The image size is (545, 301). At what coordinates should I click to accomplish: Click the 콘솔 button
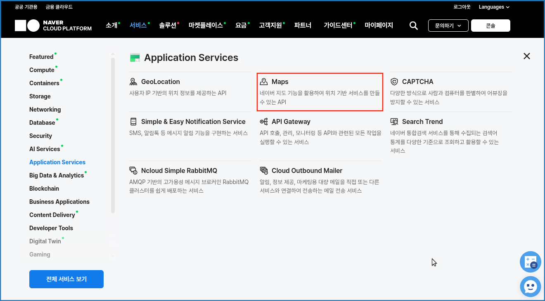click(x=490, y=26)
